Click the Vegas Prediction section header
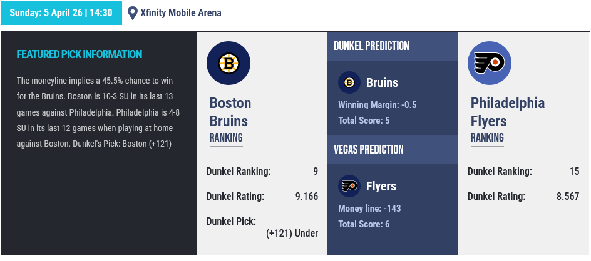Image resolution: width=591 pixels, height=261 pixels. point(368,150)
